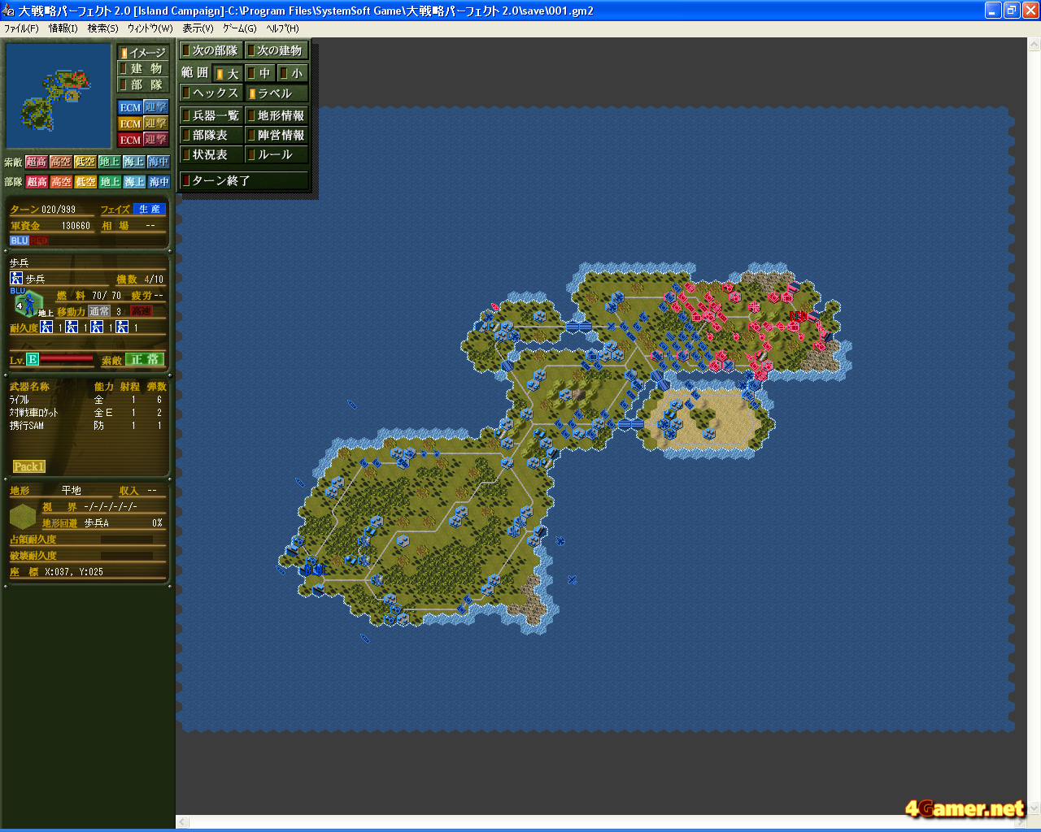Select 通常 movement mode
The width and height of the screenshot is (1041, 832).
click(99, 311)
